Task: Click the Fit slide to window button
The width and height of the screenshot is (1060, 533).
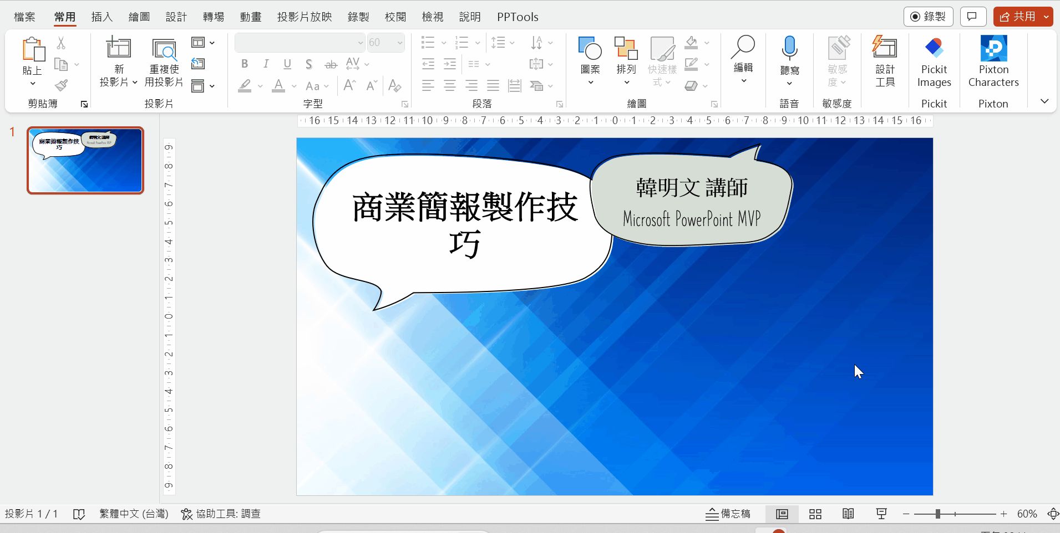Action: pyautogui.click(x=1053, y=514)
